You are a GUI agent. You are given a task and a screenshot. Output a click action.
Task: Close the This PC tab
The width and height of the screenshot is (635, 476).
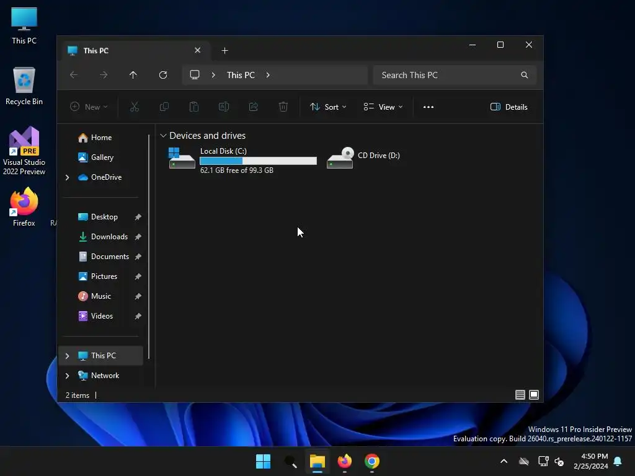pos(198,50)
